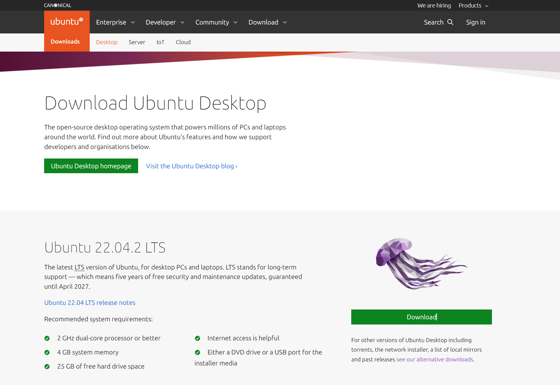
Task: Expand the Developer menu chevron
Action: pos(183,22)
